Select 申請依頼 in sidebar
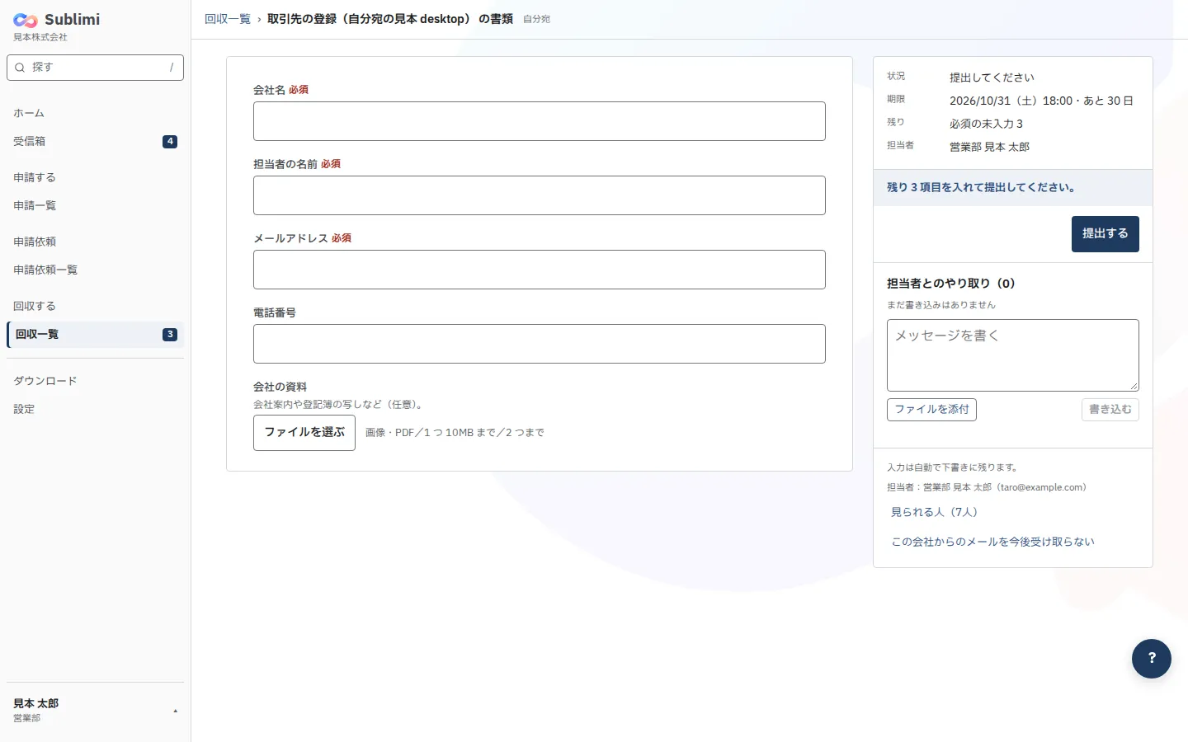The width and height of the screenshot is (1188, 742). (95, 242)
